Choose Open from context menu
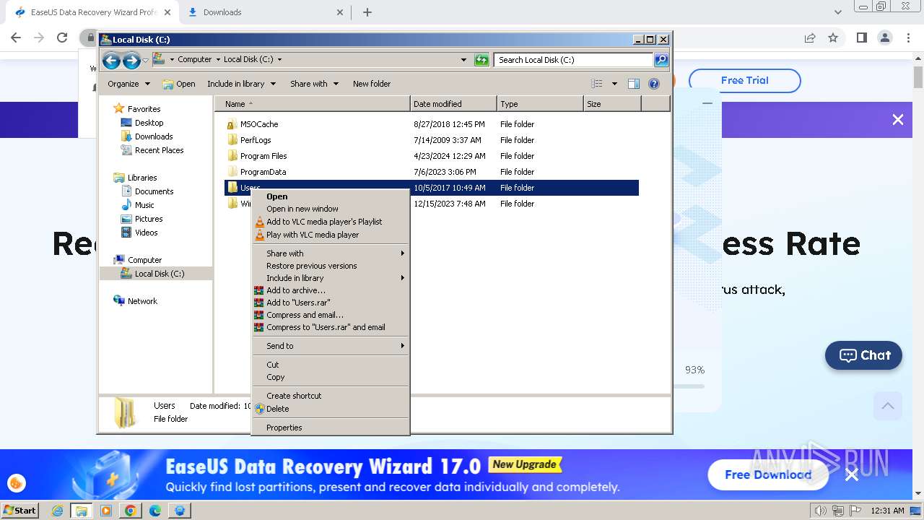This screenshot has width=924, height=520. tap(331, 196)
